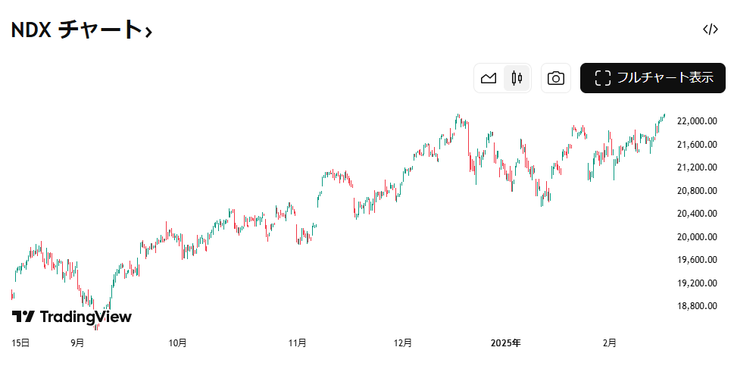Select the 10月 time axis label

(x=177, y=343)
